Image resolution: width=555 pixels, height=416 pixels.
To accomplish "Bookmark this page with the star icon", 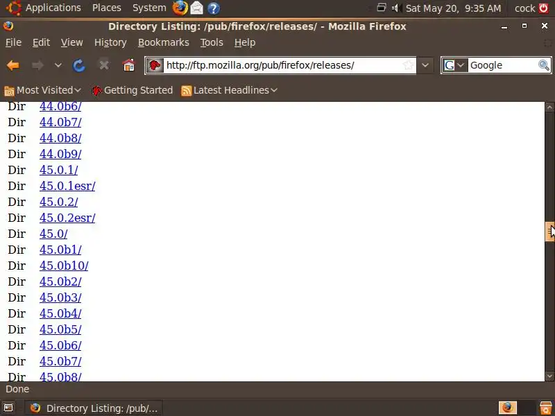I will (x=408, y=65).
